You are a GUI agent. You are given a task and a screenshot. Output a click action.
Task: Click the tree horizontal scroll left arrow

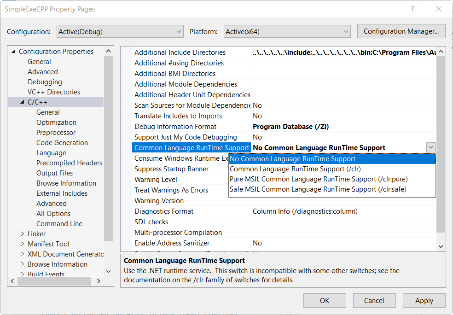[12, 281]
